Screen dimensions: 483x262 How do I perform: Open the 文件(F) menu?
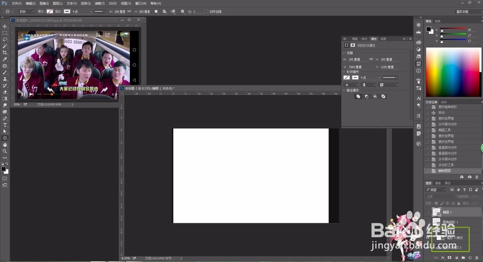[x=16, y=3]
